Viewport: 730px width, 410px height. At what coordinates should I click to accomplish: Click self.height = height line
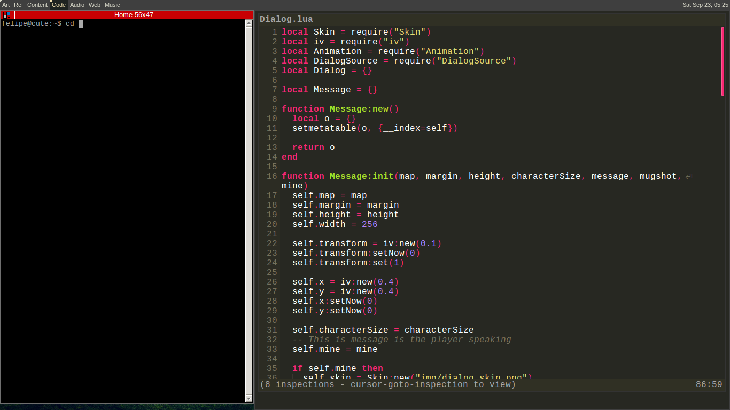[x=346, y=215]
